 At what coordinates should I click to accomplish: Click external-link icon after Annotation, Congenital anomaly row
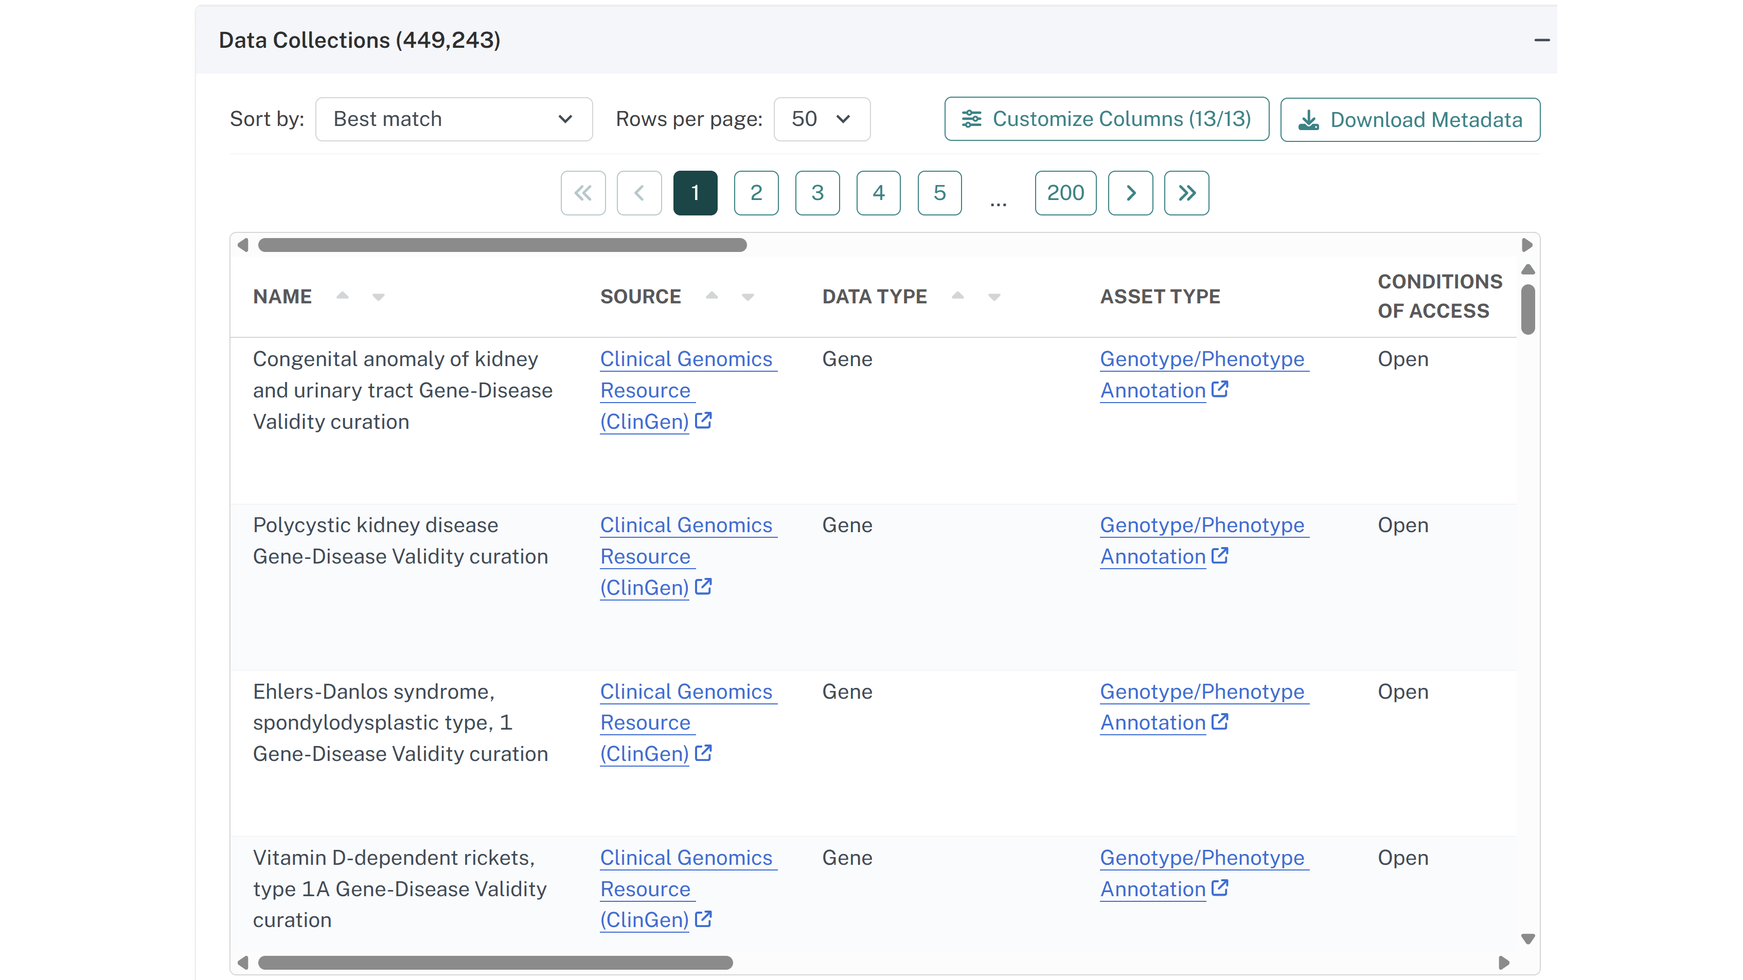point(1220,390)
